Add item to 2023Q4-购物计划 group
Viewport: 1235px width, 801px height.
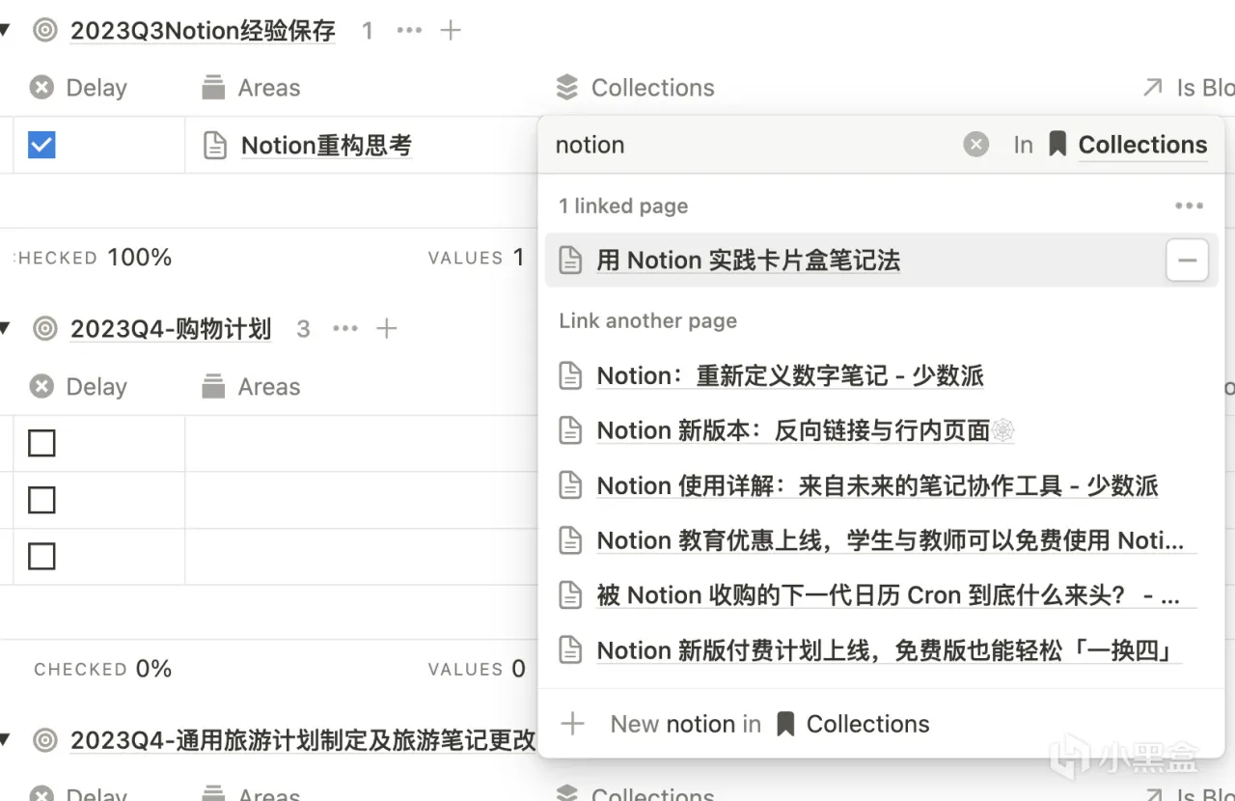[387, 329]
